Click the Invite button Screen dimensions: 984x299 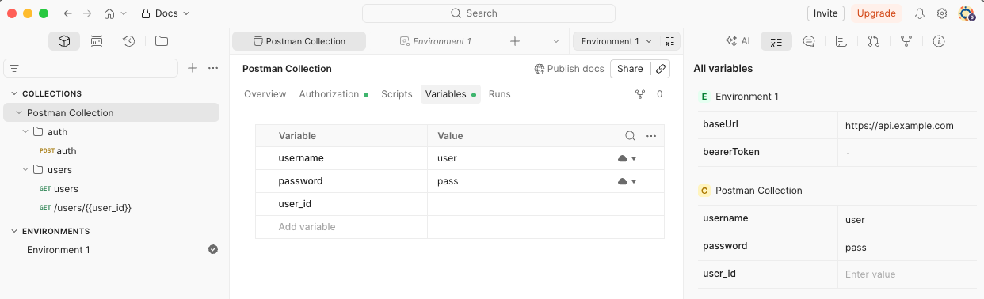826,13
